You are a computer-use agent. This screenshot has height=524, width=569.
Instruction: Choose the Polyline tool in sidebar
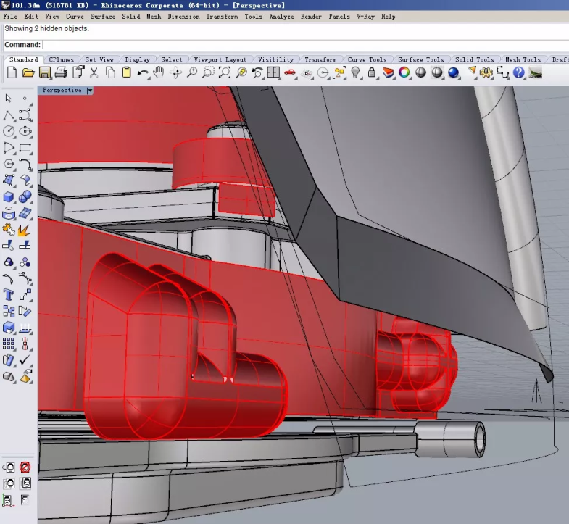coord(9,115)
